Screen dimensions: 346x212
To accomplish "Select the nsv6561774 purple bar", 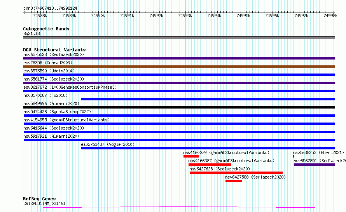I will coord(179,83).
